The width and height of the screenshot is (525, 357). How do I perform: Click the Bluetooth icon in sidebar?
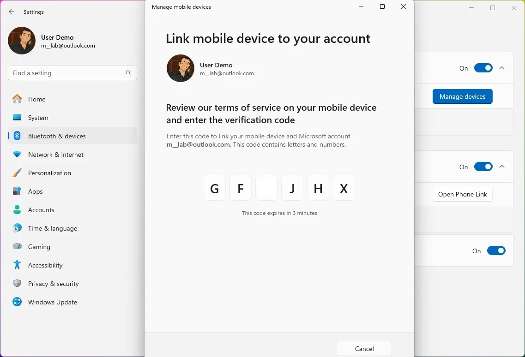(17, 136)
